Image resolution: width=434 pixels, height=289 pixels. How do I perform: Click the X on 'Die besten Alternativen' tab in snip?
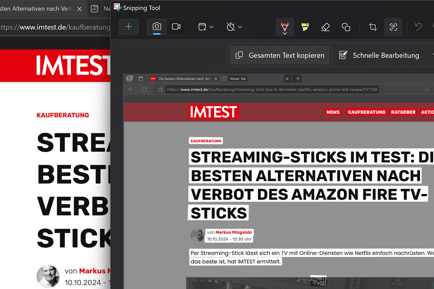(216, 78)
